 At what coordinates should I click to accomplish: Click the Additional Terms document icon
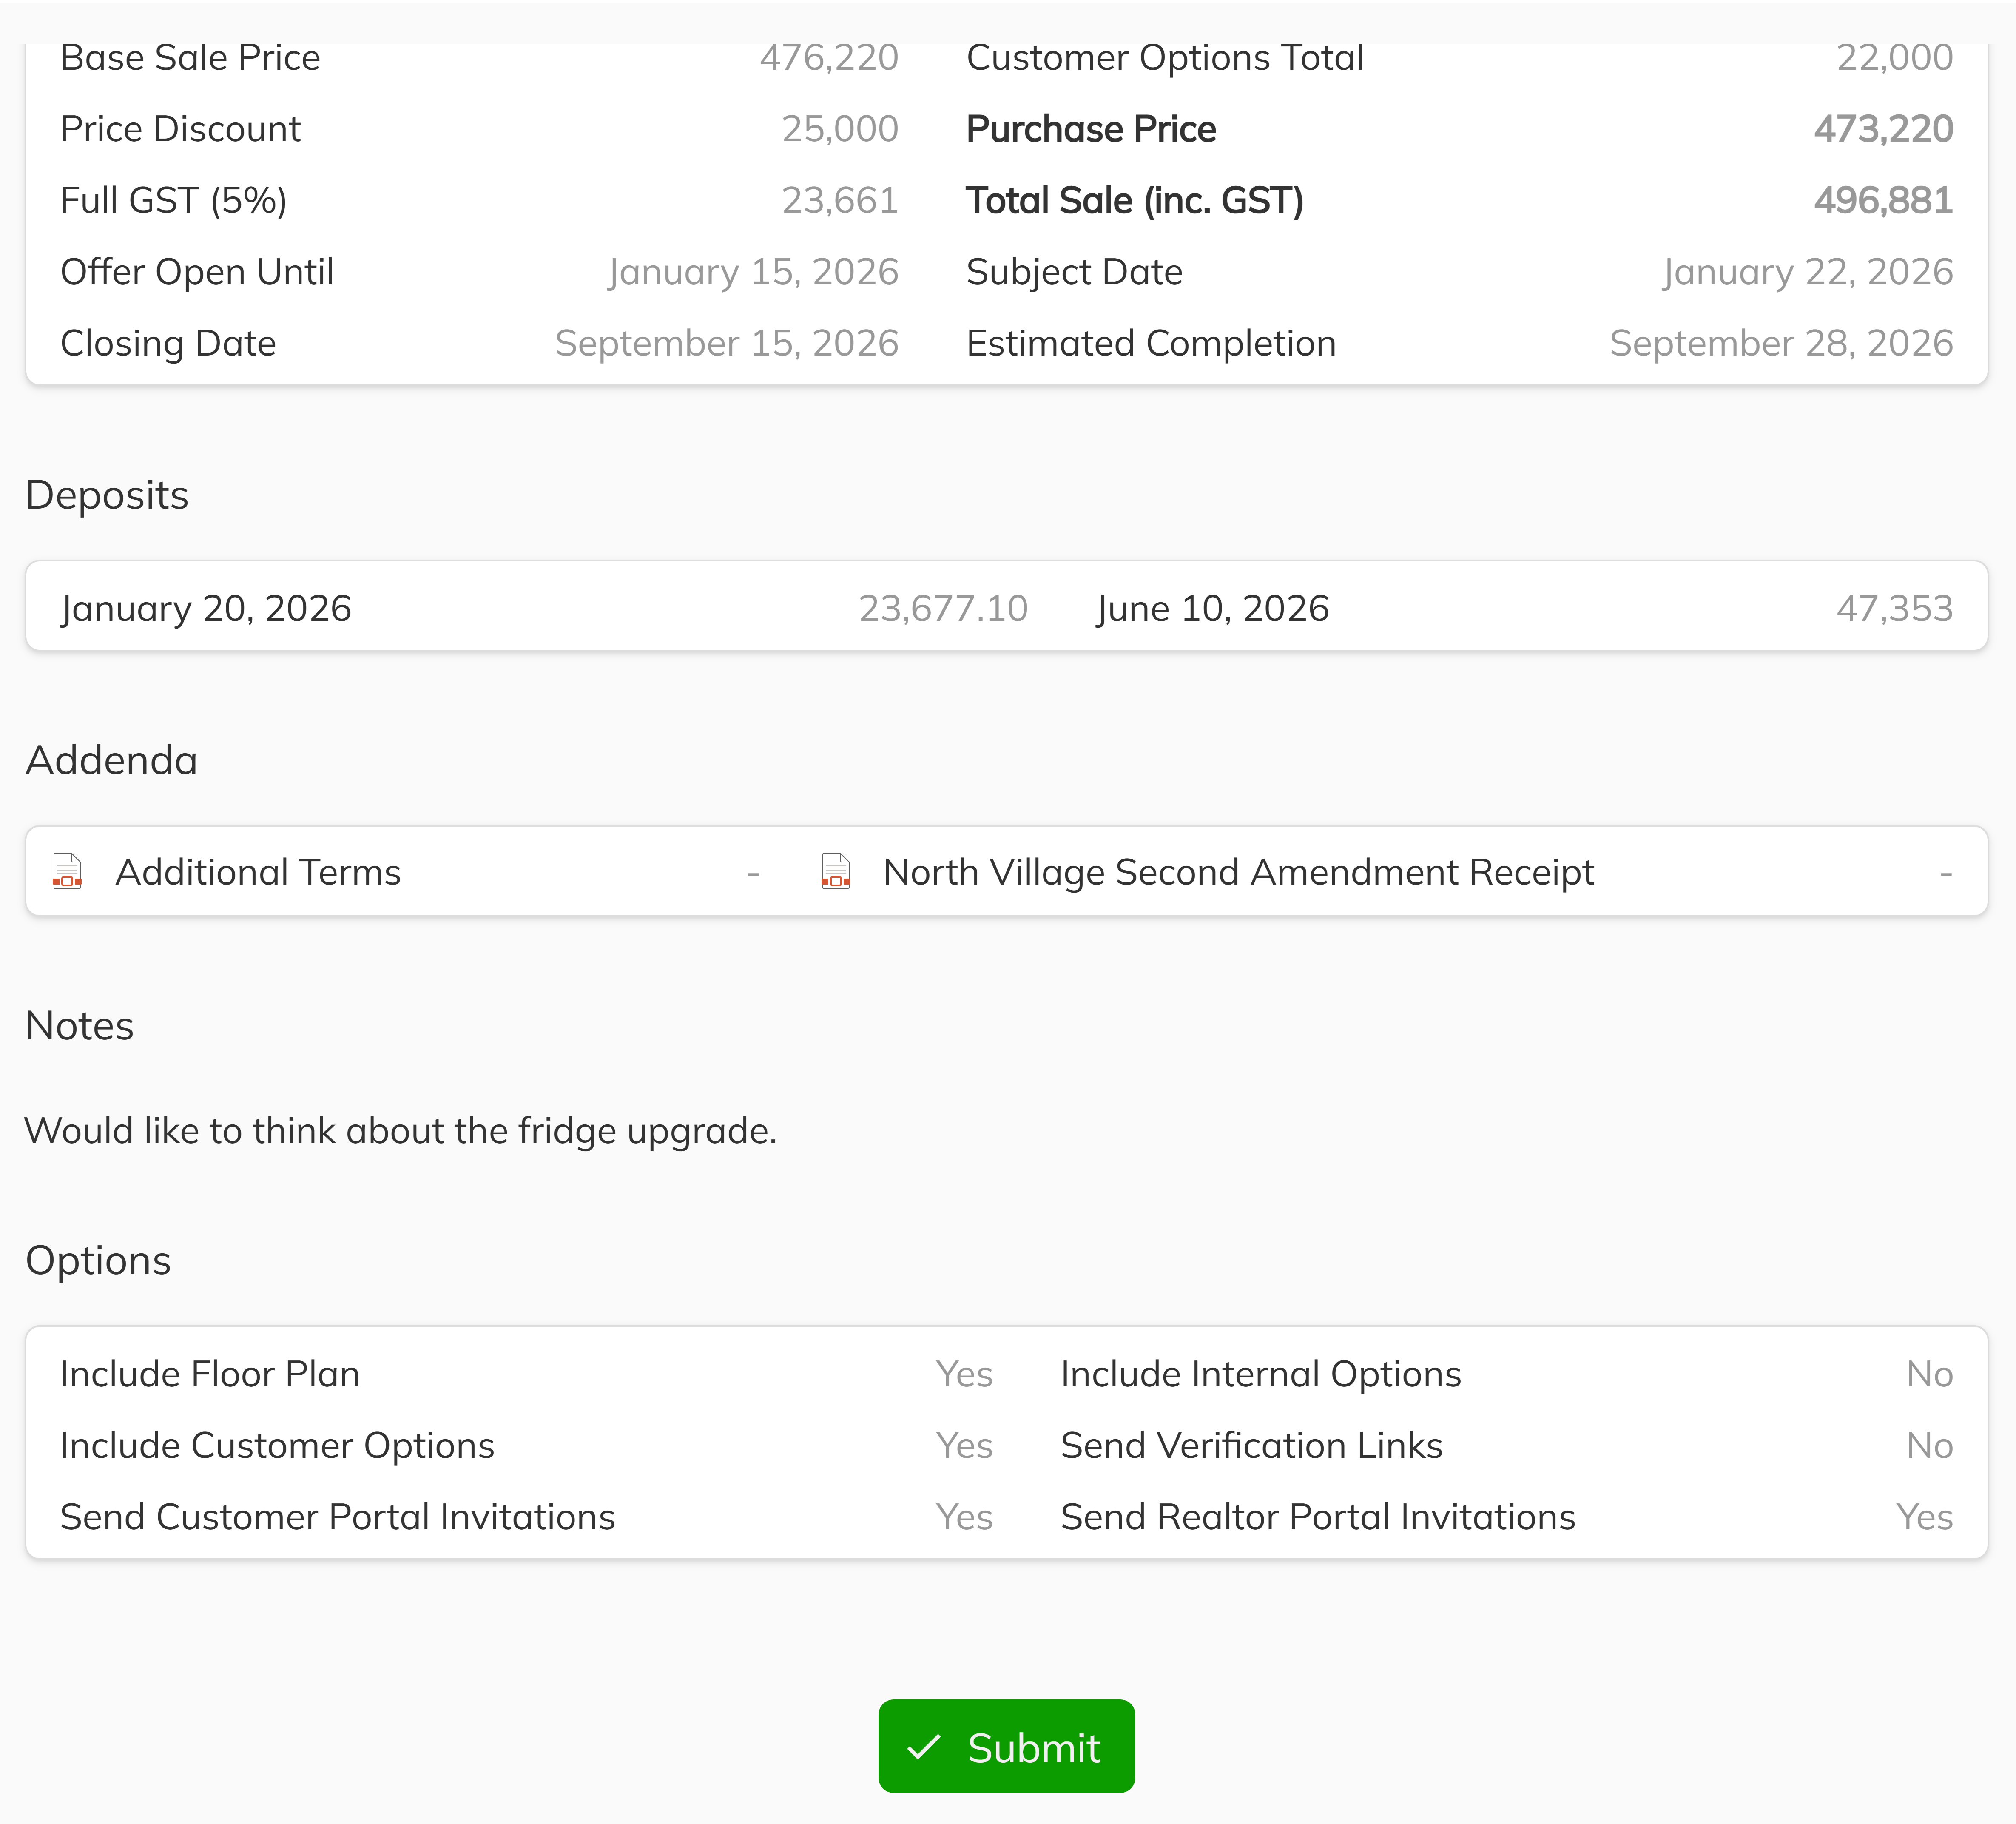[67, 872]
